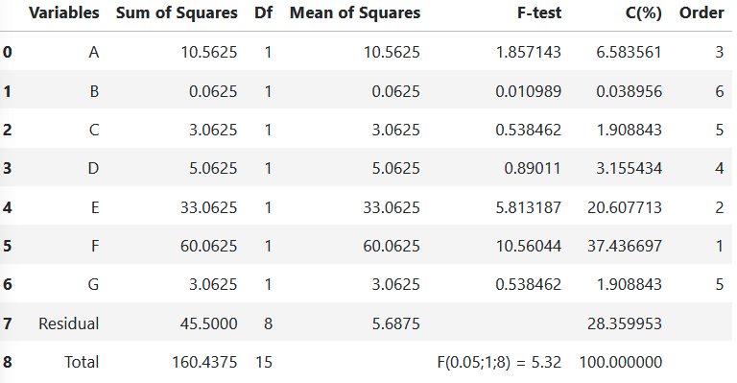Image resolution: width=737 pixels, height=383 pixels.
Task: Click the C(%) column header
Action: [644, 13]
